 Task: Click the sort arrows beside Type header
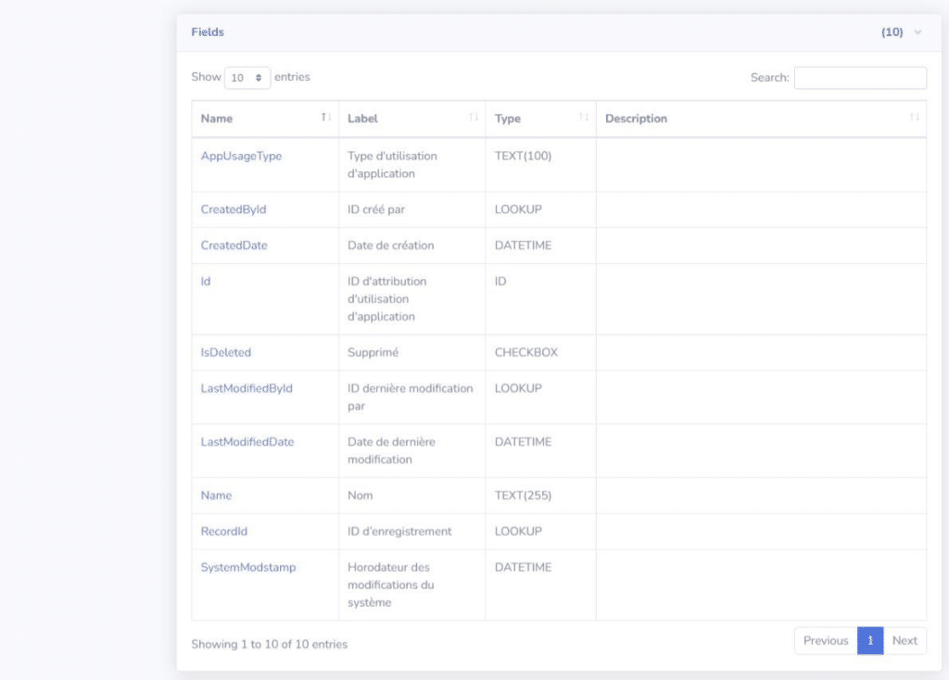pyautogui.click(x=584, y=118)
